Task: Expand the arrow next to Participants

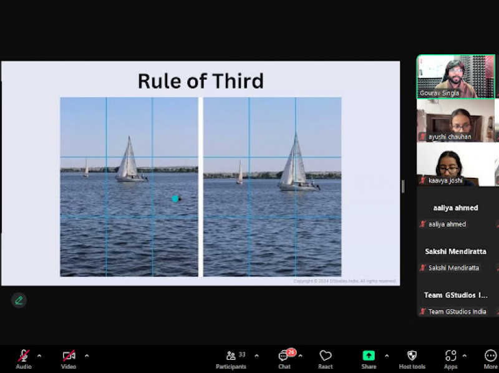Action: 256,356
